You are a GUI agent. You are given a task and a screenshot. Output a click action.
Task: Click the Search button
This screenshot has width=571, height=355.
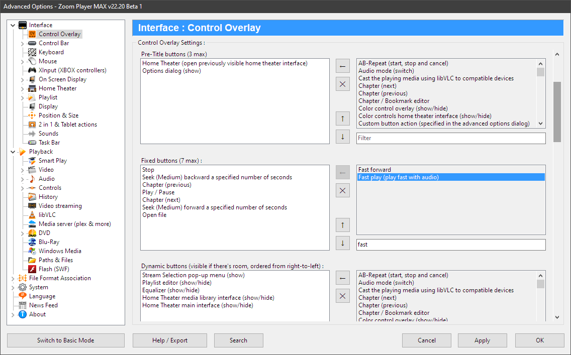pos(238,340)
